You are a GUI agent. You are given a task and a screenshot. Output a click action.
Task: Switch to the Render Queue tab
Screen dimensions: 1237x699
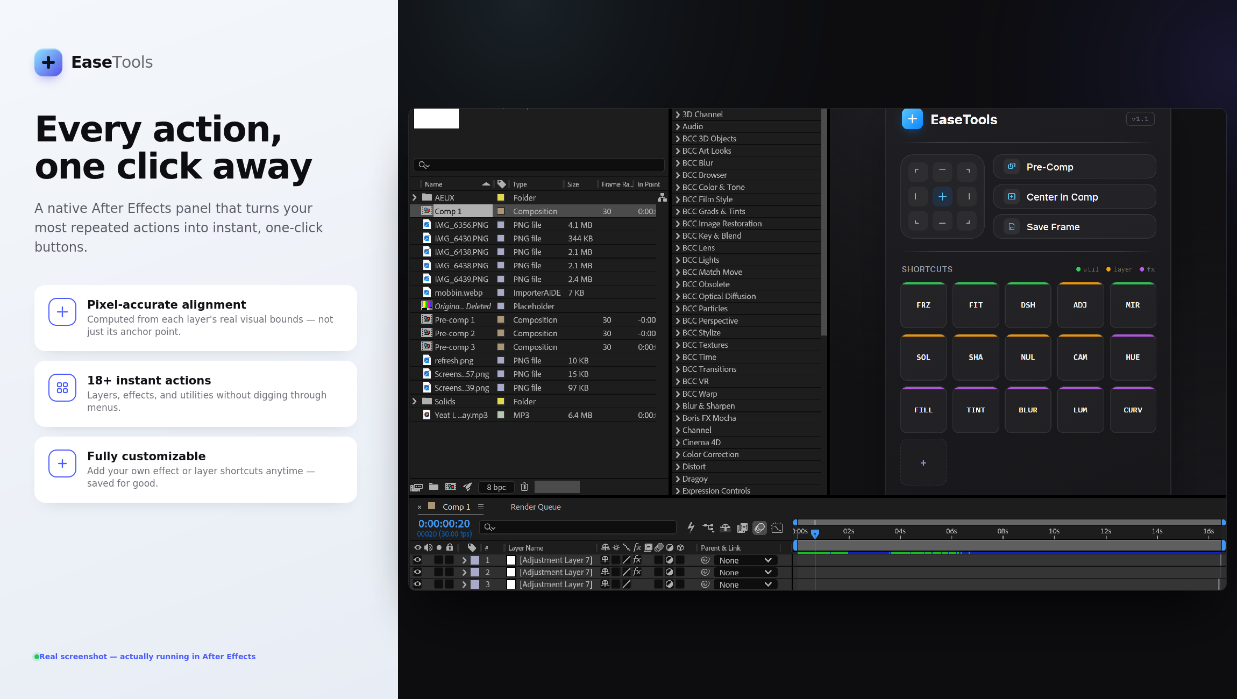[536, 507]
